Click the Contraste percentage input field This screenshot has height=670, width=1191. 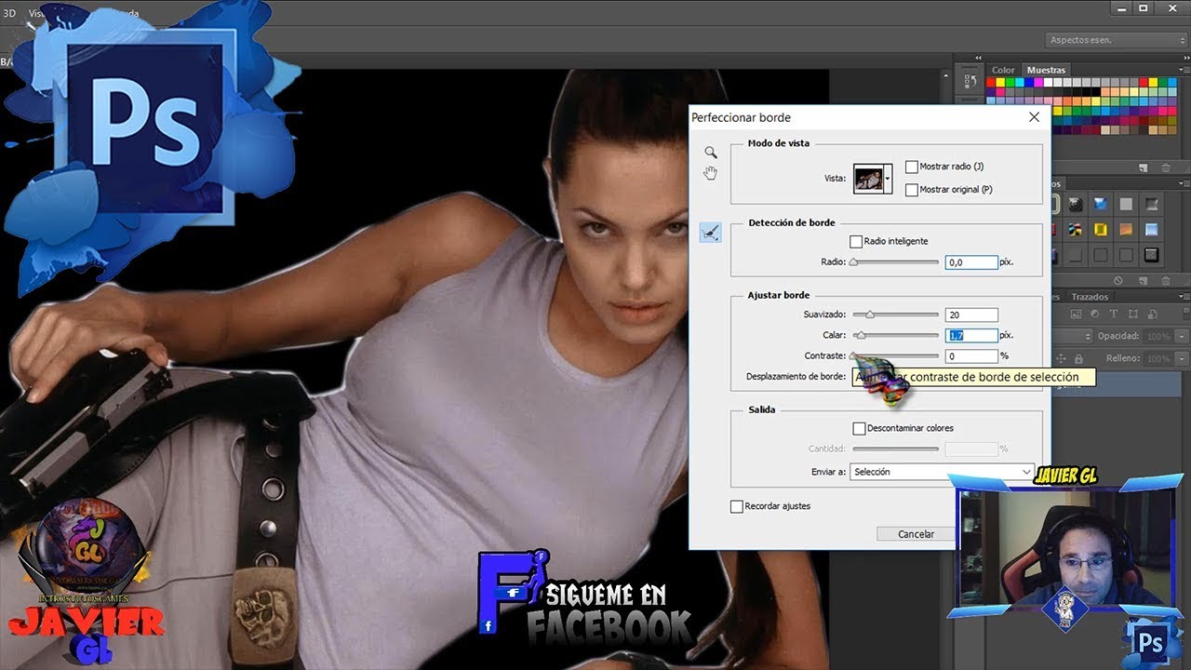971,356
